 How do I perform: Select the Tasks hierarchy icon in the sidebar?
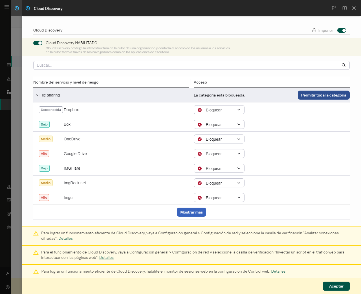[x=8, y=92]
